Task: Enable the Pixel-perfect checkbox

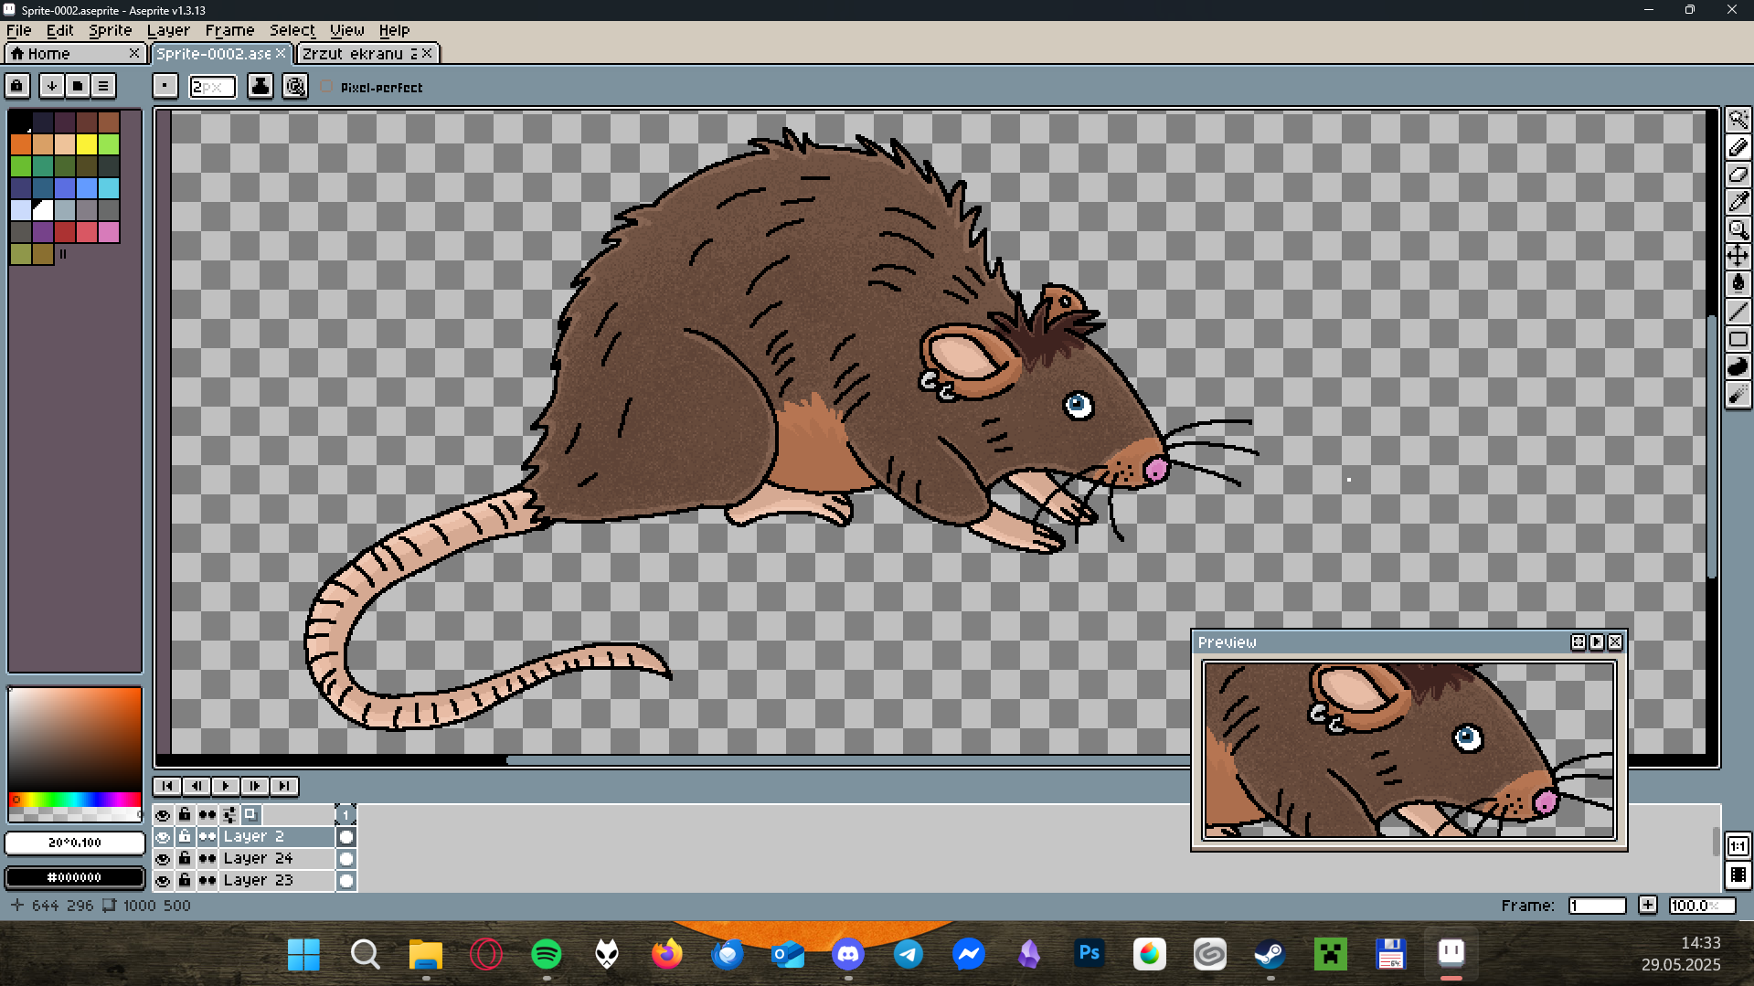Action: (x=326, y=87)
